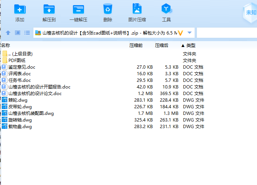Switch to list view mode button
This screenshot has width=257, height=185.
click(27, 33)
